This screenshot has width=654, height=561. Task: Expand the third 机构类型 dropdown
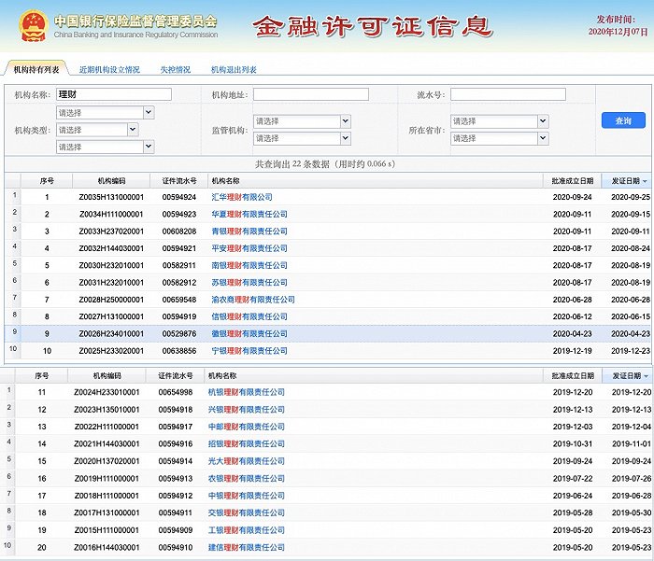(105, 147)
